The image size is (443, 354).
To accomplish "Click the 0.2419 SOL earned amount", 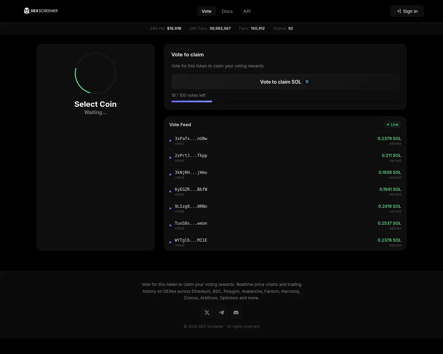I will pyautogui.click(x=390, y=206).
